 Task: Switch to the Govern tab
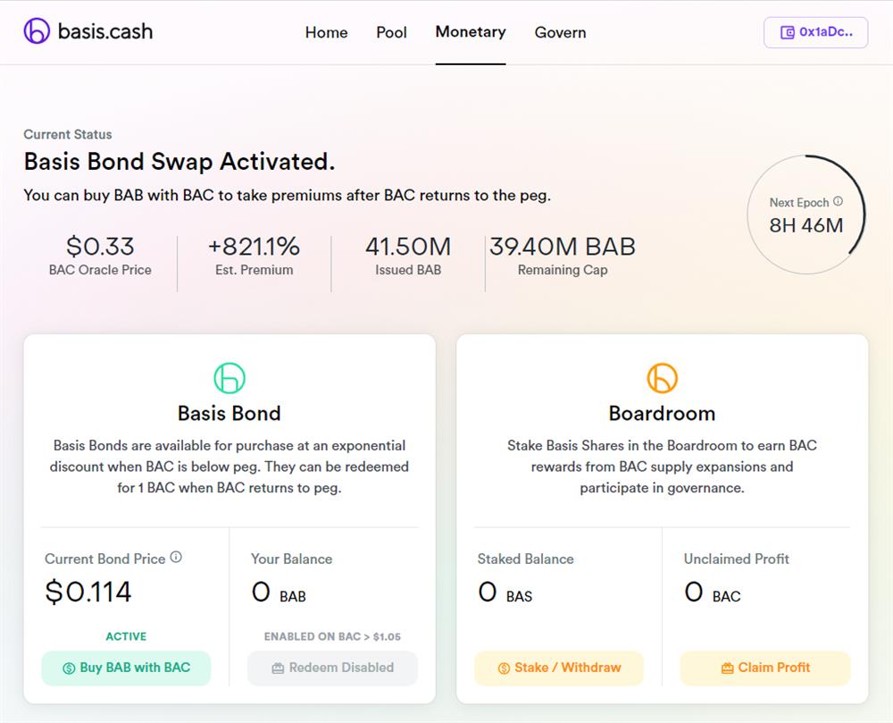point(560,32)
